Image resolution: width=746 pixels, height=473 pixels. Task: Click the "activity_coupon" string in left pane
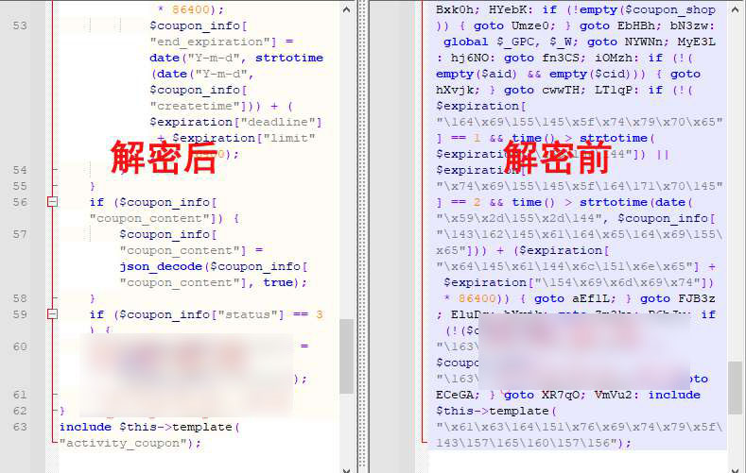pos(123,443)
